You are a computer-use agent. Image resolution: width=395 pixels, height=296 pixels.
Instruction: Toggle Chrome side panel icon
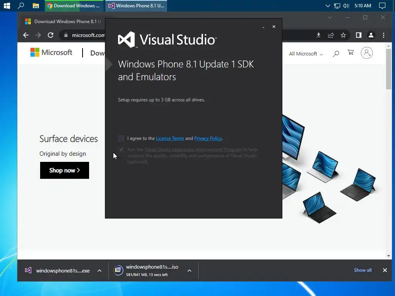click(x=358, y=35)
